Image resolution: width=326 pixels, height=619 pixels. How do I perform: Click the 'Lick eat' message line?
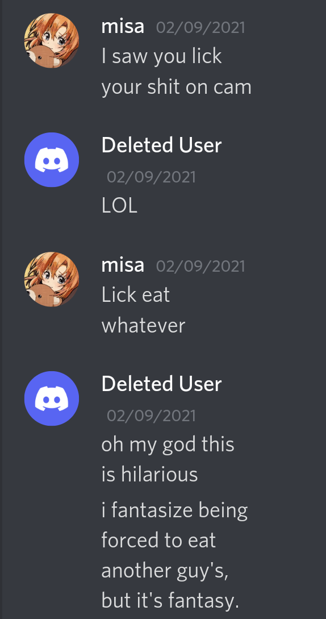coord(135,294)
